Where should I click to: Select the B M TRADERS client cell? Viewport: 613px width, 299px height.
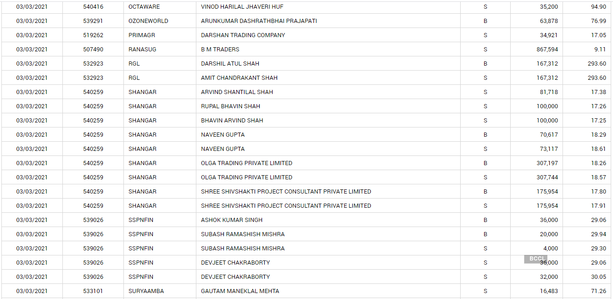220,50
